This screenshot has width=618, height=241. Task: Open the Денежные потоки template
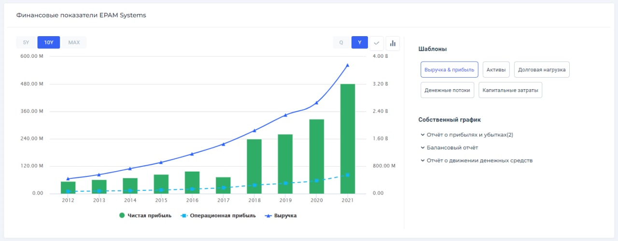pyautogui.click(x=448, y=90)
